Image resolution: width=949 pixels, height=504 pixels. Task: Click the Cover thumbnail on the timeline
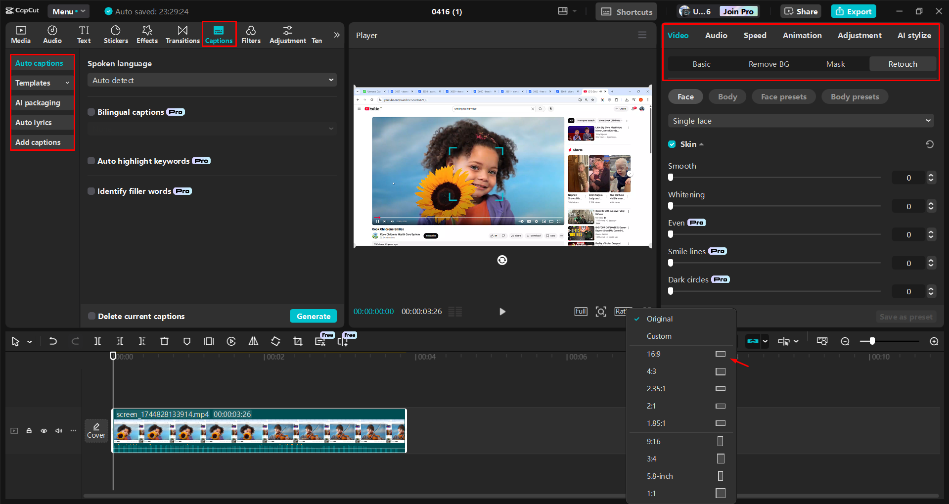[96, 430]
